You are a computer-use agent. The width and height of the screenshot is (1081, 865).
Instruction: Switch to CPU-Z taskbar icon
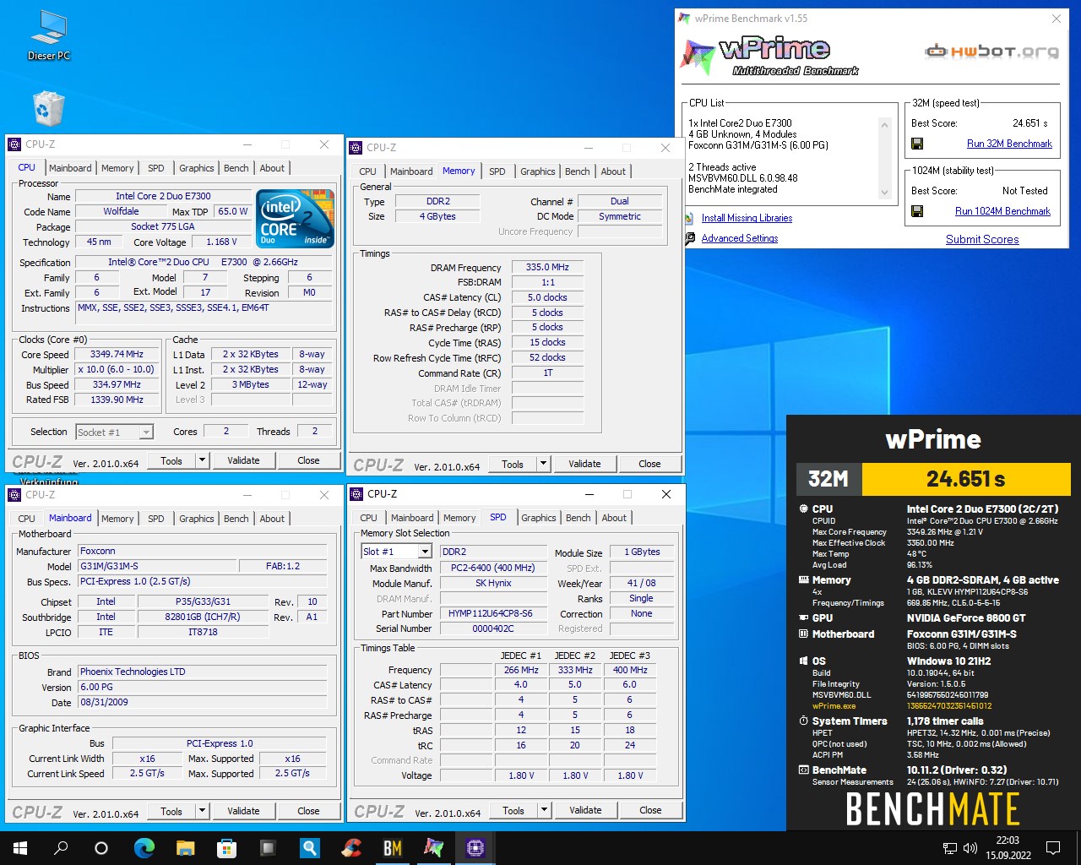point(475,848)
